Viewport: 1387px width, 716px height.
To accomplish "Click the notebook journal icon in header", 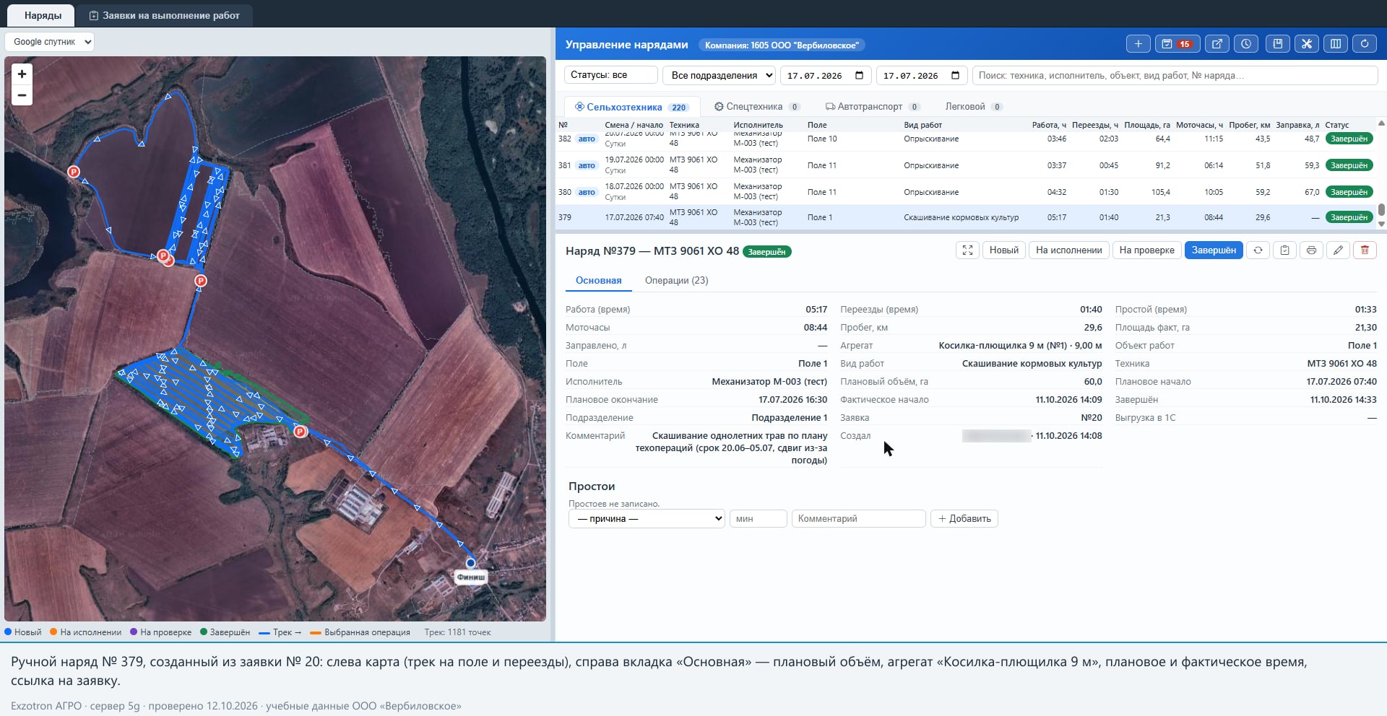I will [x=1277, y=44].
